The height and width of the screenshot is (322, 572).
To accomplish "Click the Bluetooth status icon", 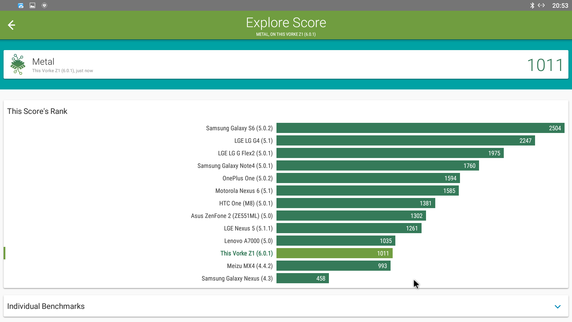I will pyautogui.click(x=532, y=5).
